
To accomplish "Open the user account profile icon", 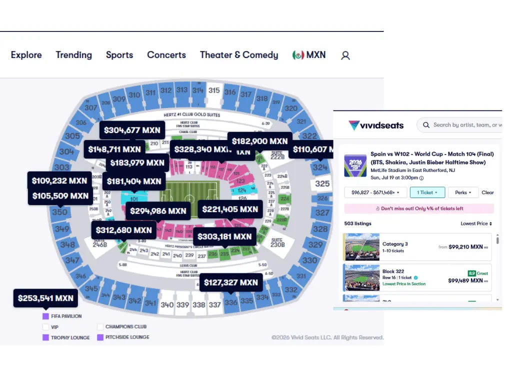I will tap(345, 55).
